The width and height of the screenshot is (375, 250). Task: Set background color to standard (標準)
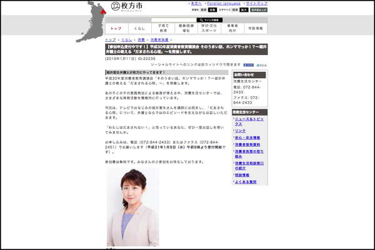[202, 11]
